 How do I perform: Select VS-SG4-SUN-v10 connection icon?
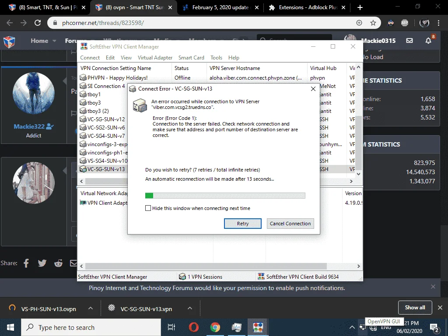click(x=83, y=161)
